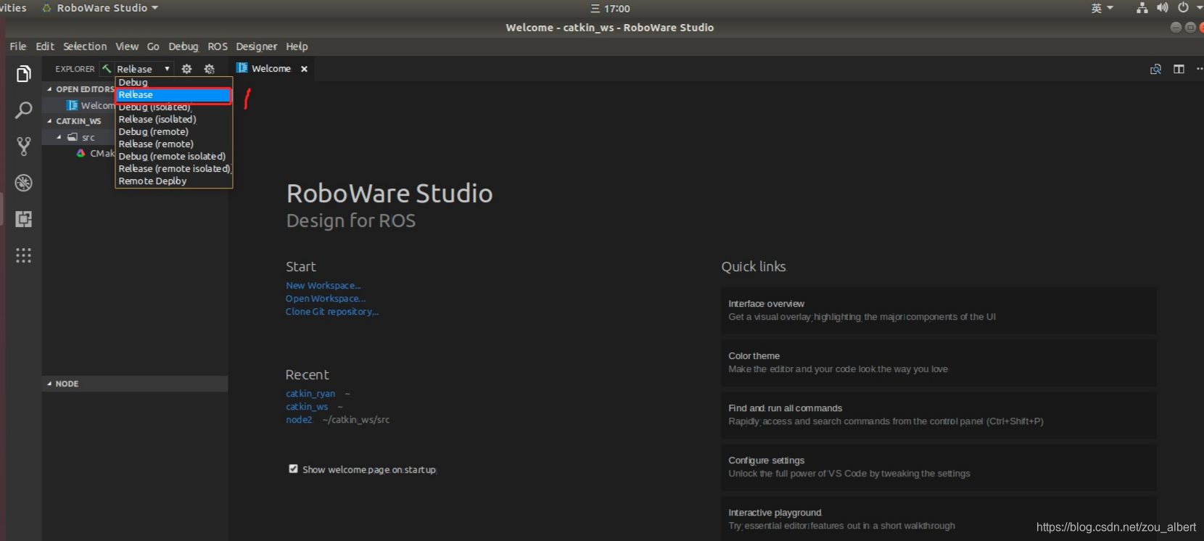Select Debug in the build dropdown list
The image size is (1204, 541).
click(173, 83)
